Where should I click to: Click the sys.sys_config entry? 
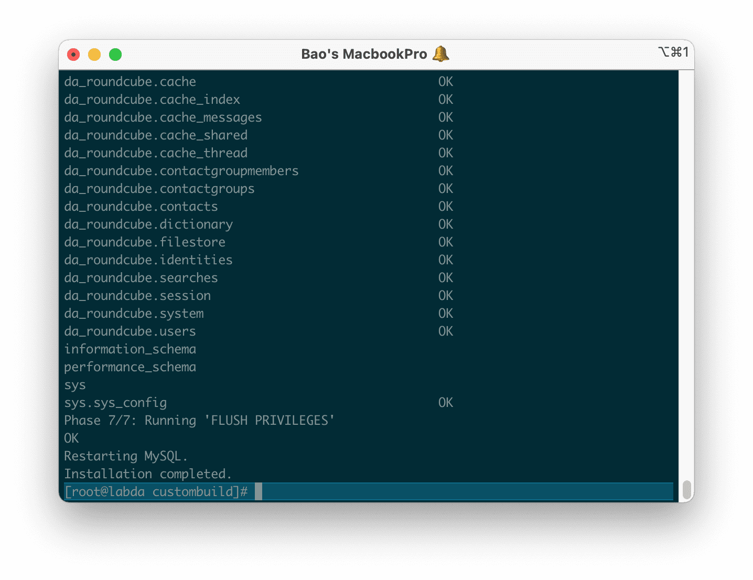tap(115, 402)
